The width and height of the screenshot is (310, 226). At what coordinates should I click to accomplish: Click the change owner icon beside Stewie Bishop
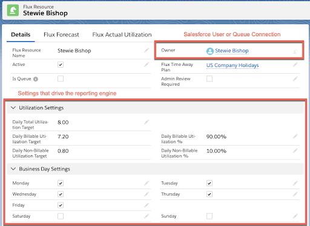click(x=295, y=51)
